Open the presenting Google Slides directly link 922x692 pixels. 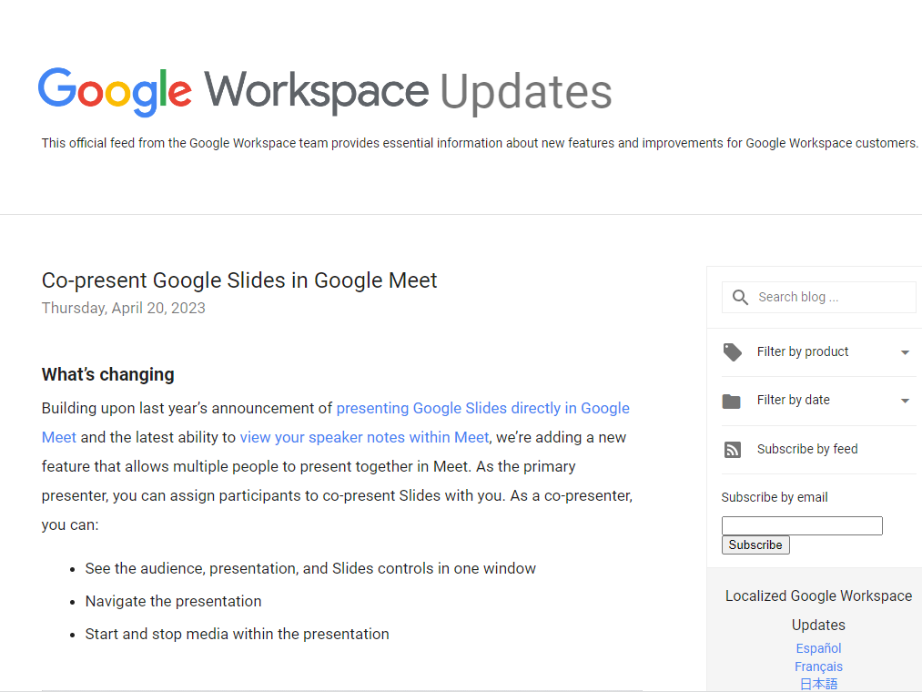point(482,408)
